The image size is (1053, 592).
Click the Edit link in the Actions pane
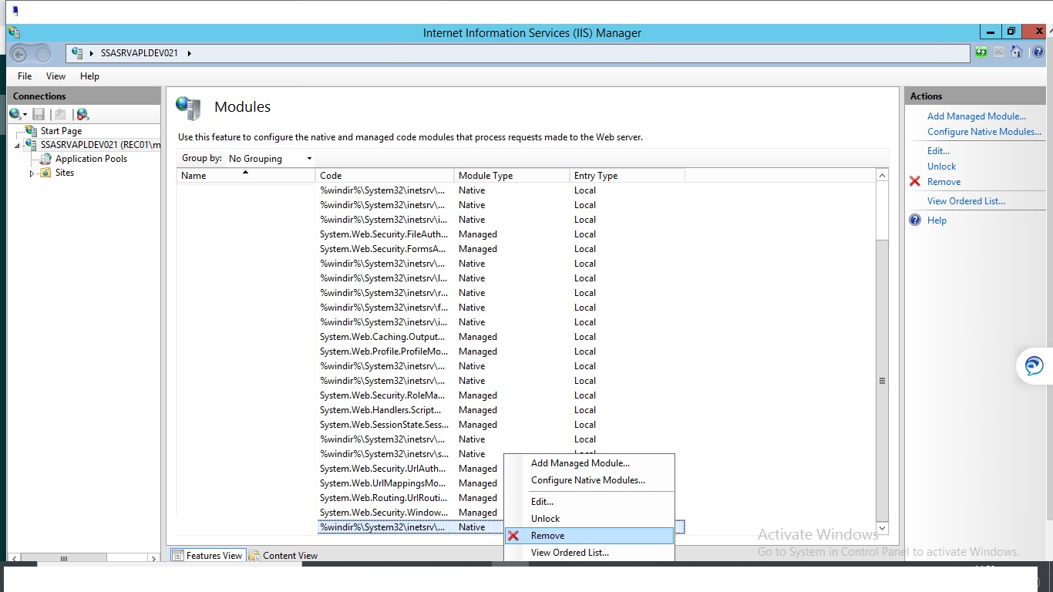click(x=938, y=151)
